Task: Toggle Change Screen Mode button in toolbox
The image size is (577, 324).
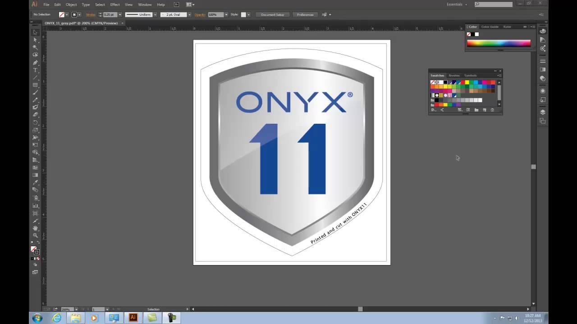Action: (x=35, y=272)
